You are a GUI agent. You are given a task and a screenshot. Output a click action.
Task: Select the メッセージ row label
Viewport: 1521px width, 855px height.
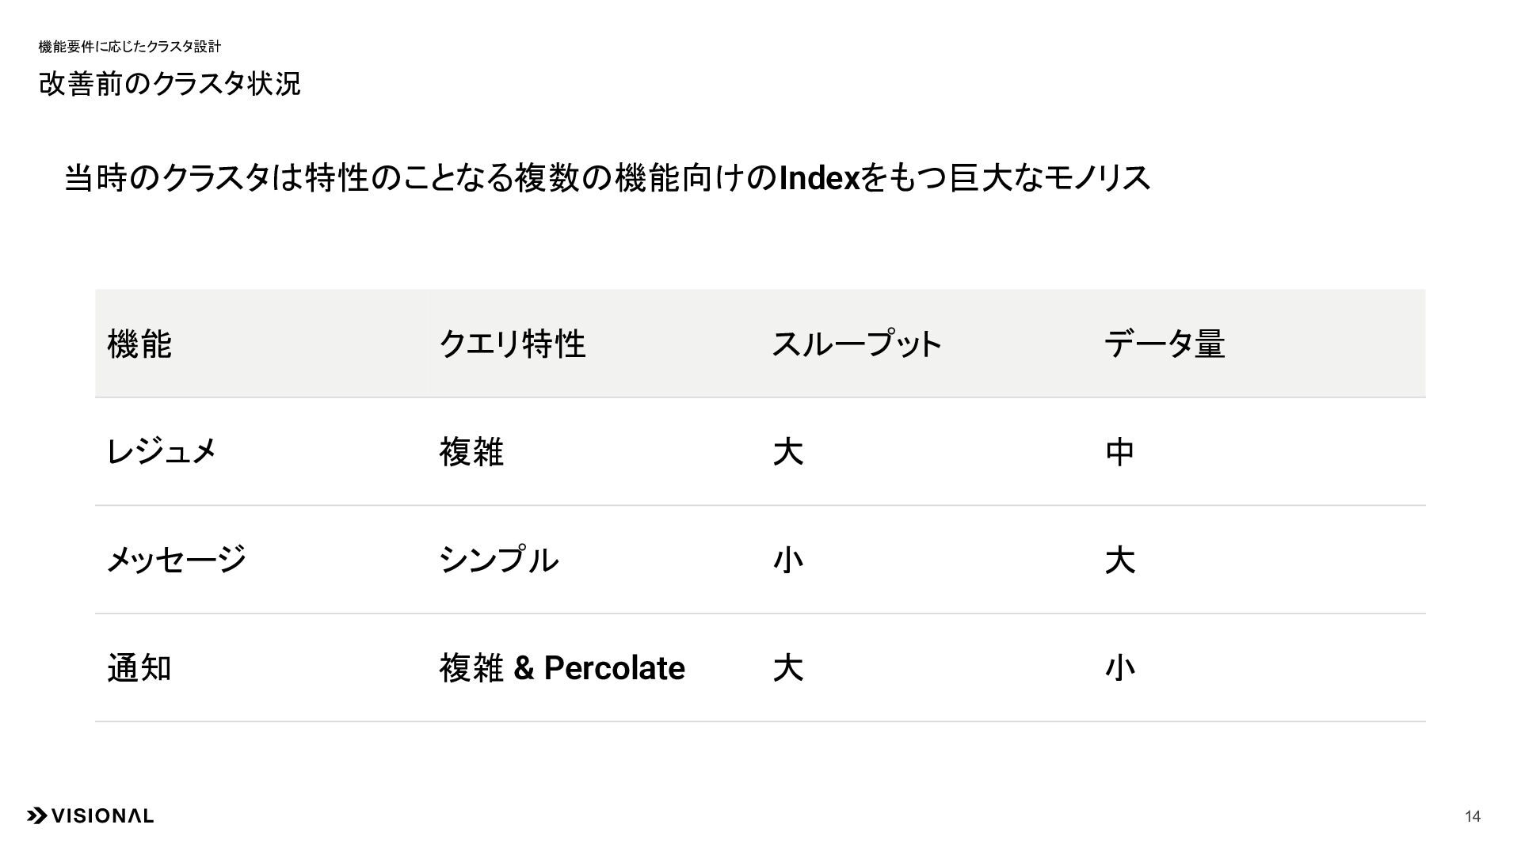coord(176,560)
